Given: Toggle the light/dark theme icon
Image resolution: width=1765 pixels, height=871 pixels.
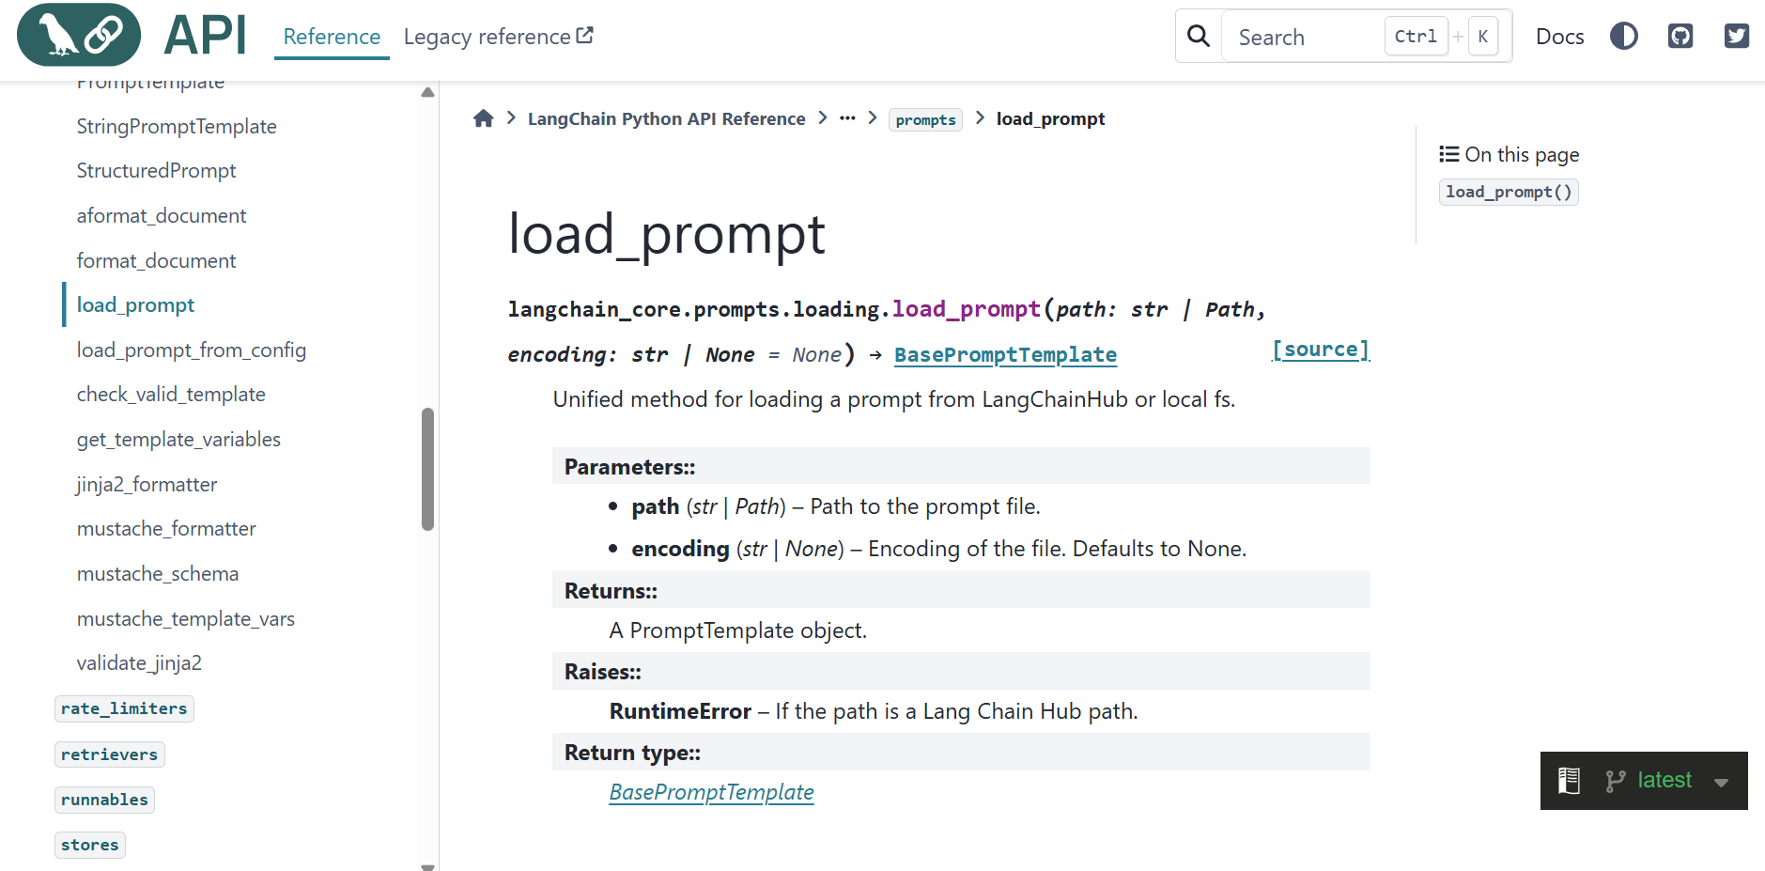Looking at the screenshot, I should (x=1624, y=36).
